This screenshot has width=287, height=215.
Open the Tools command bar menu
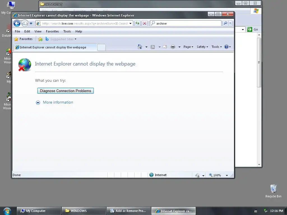(x=217, y=47)
